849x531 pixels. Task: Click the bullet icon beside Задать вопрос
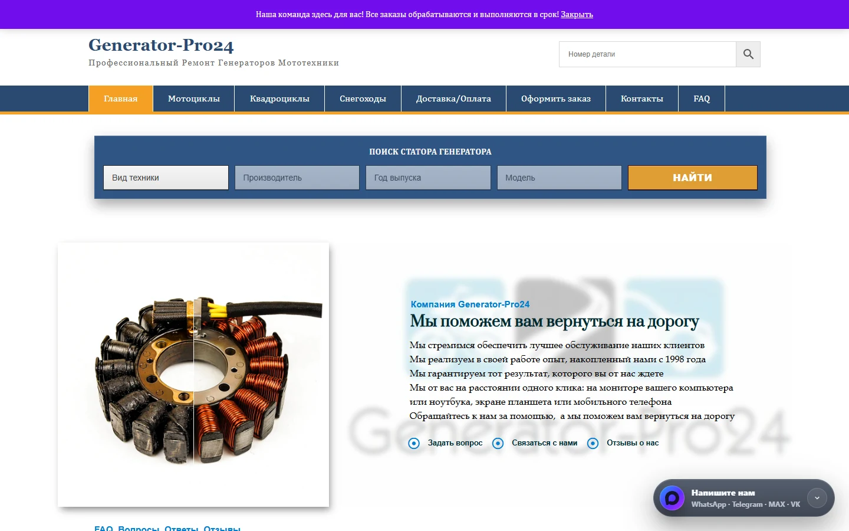pos(414,443)
